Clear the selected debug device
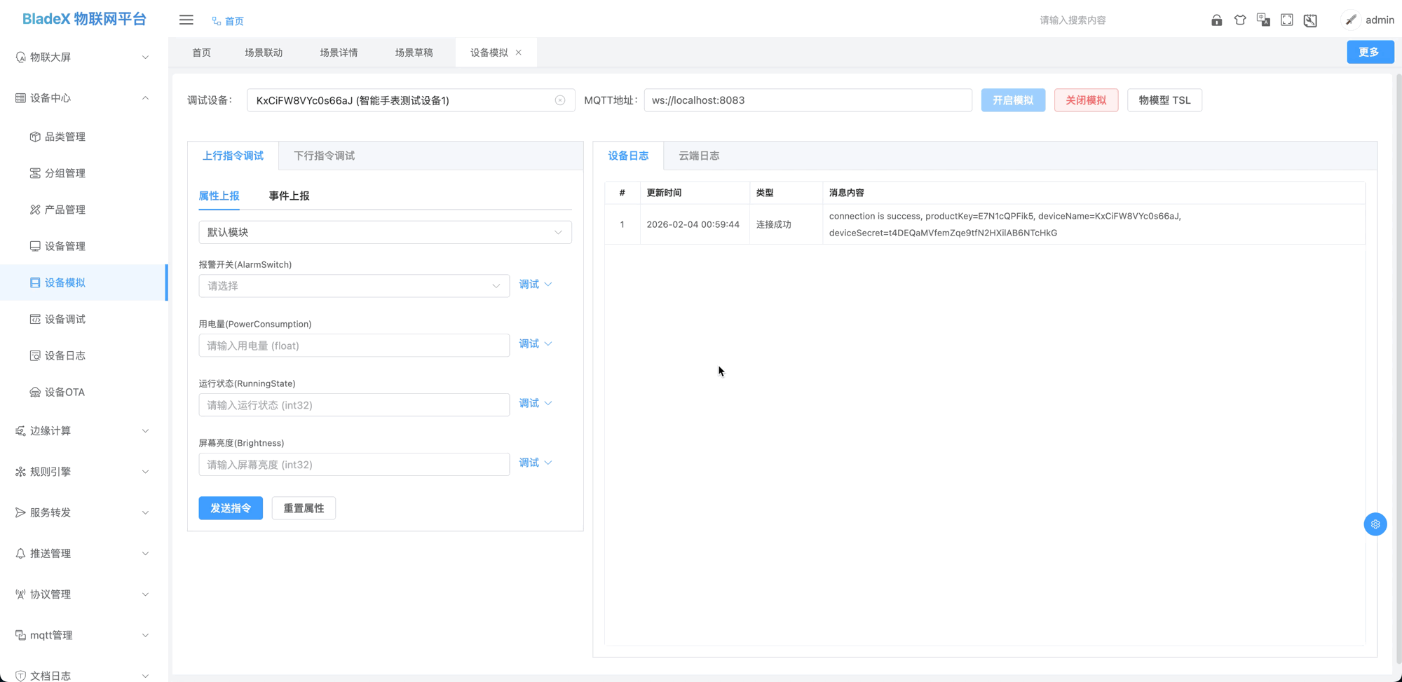1402x682 pixels. pos(560,100)
